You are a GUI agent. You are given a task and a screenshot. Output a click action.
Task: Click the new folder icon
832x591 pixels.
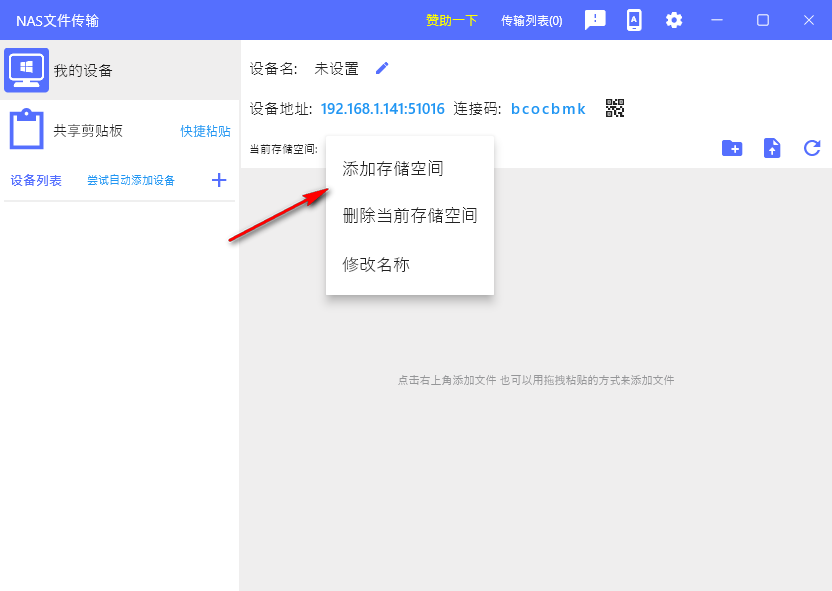coord(732,148)
